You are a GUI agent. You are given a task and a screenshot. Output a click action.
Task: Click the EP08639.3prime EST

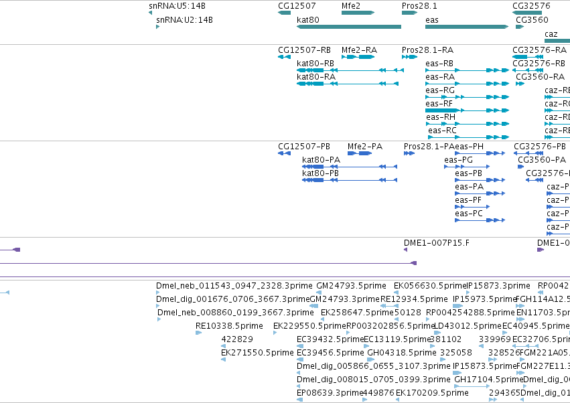[299, 400]
